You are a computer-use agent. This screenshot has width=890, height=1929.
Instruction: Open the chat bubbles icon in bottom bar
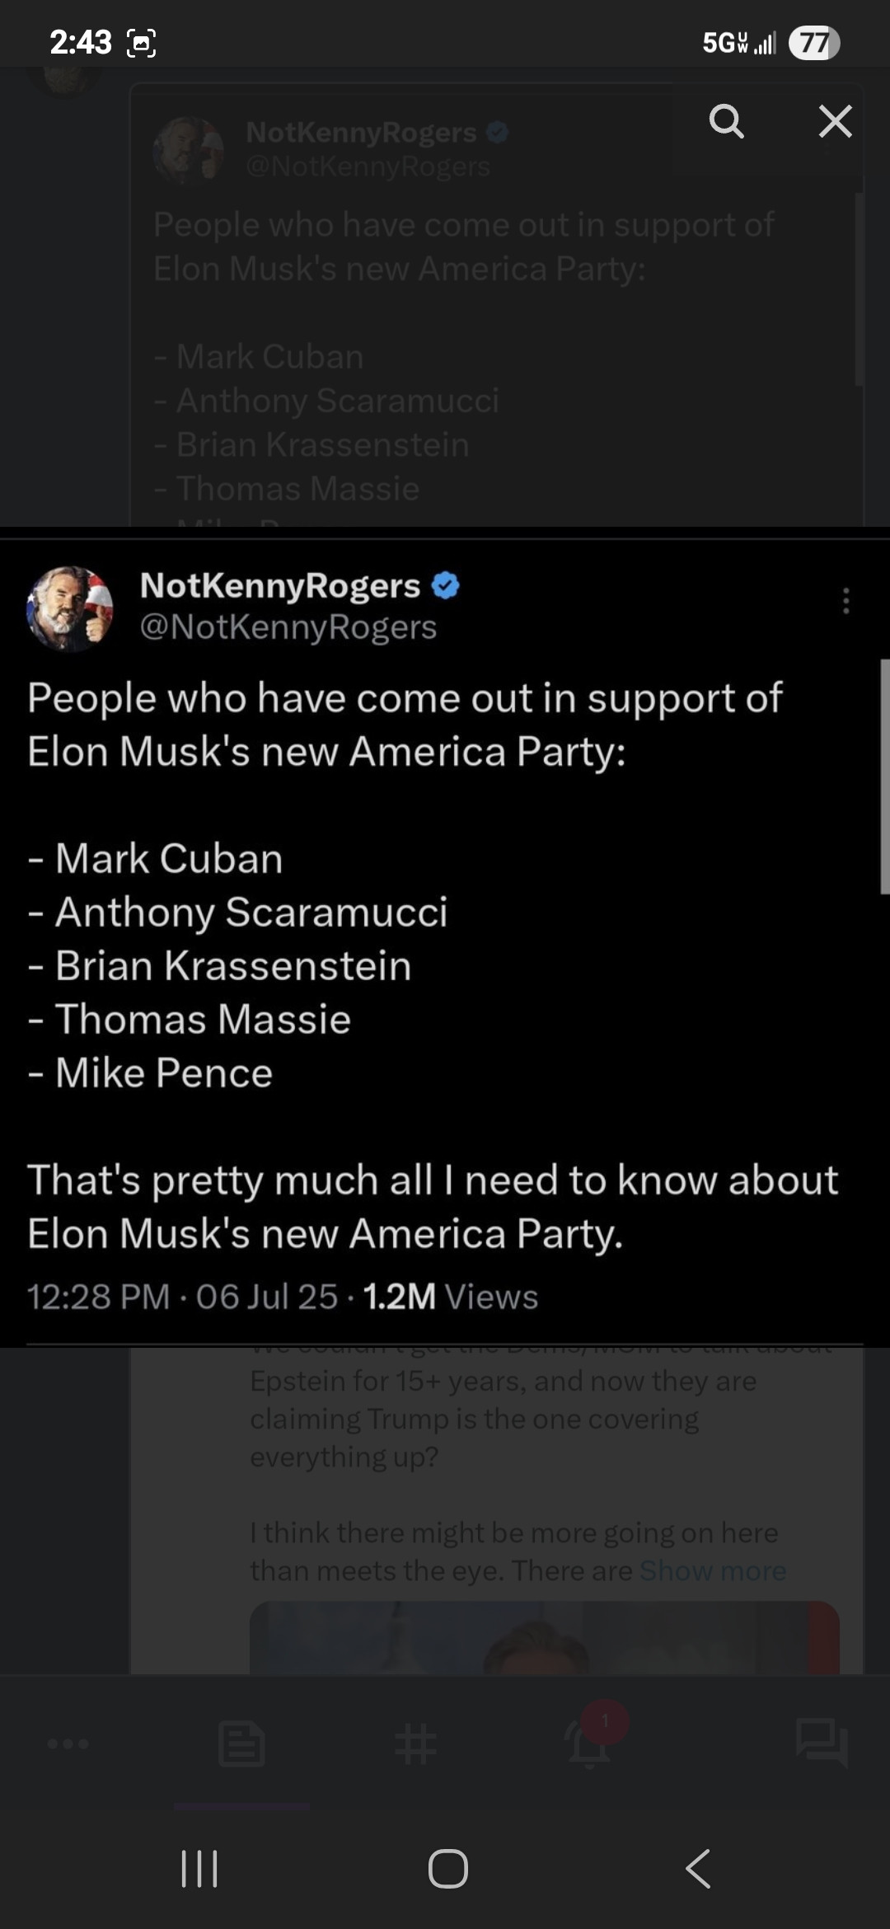821,1742
